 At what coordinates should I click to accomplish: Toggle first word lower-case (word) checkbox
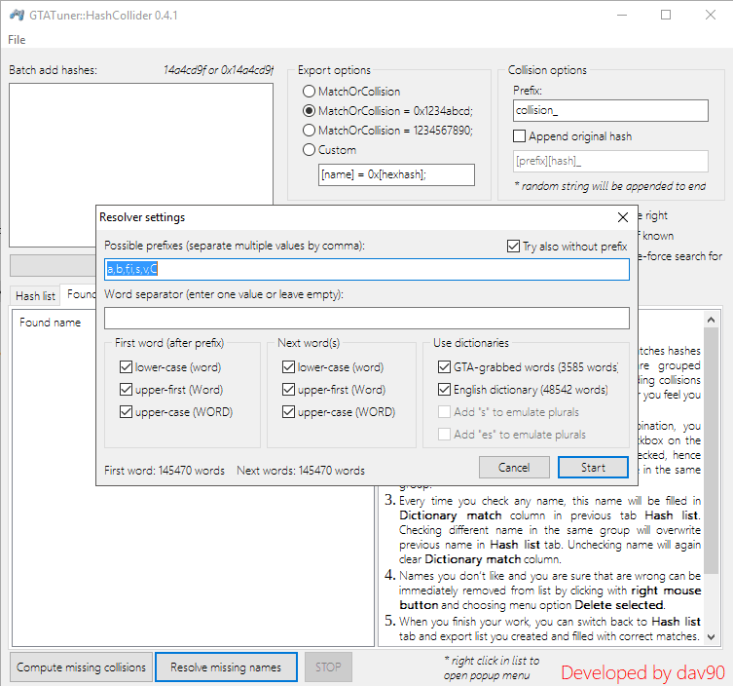126,367
